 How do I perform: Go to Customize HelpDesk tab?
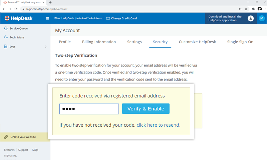coord(197,42)
